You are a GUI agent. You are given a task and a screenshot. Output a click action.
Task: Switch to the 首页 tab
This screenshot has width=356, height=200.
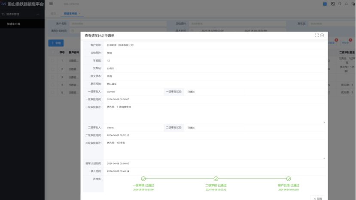coord(53,14)
